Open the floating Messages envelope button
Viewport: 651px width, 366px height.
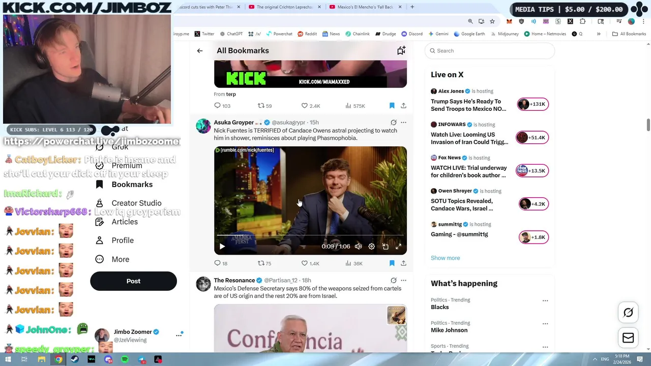628,338
